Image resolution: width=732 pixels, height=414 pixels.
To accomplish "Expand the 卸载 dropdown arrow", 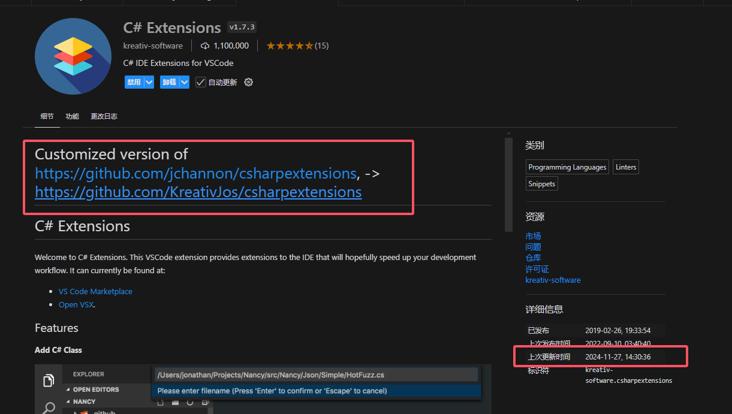I will [184, 82].
